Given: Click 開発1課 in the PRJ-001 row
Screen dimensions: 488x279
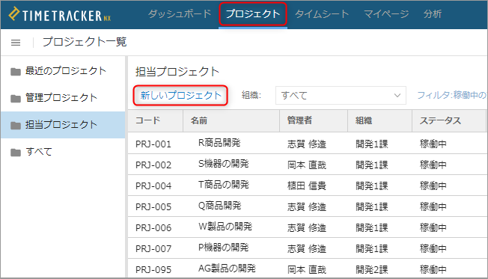Looking at the screenshot, I should click(372, 144).
